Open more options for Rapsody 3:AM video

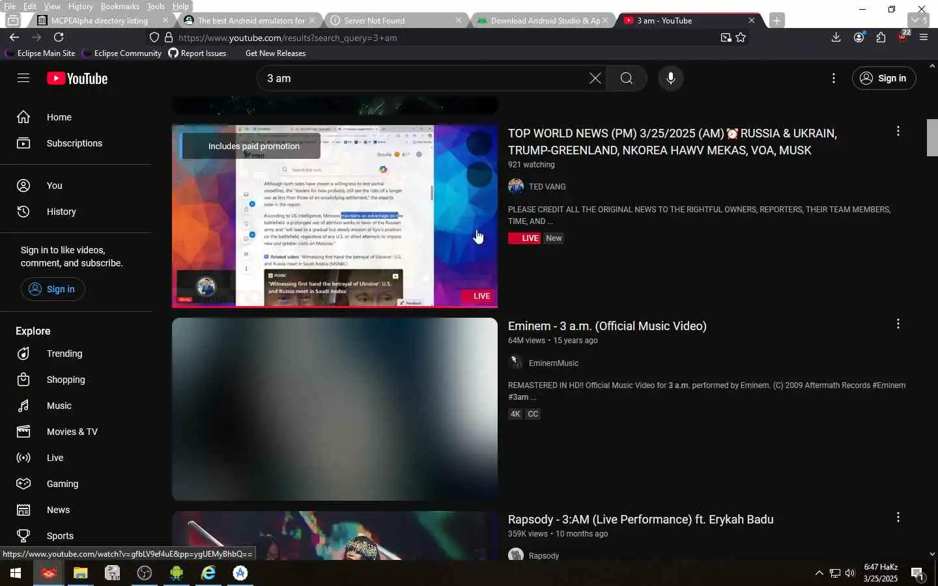898,517
